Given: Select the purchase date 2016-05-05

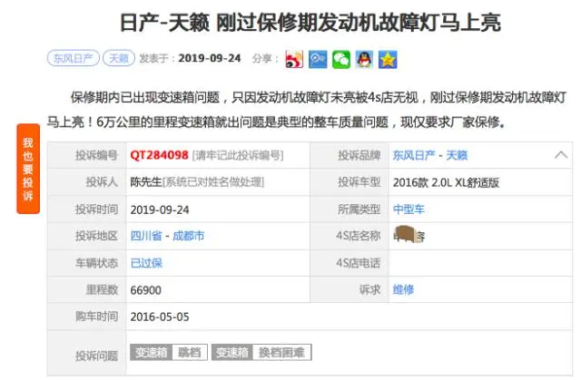Looking at the screenshot, I should (x=160, y=317).
